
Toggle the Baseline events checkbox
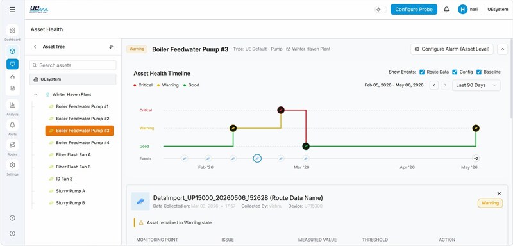pos(479,72)
